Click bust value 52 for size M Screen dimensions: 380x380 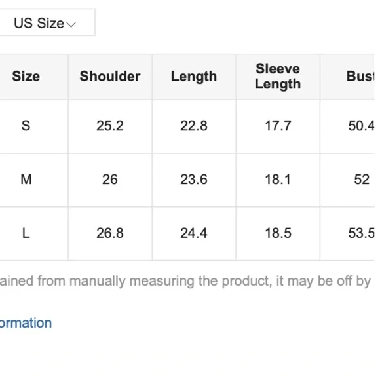coord(362,180)
